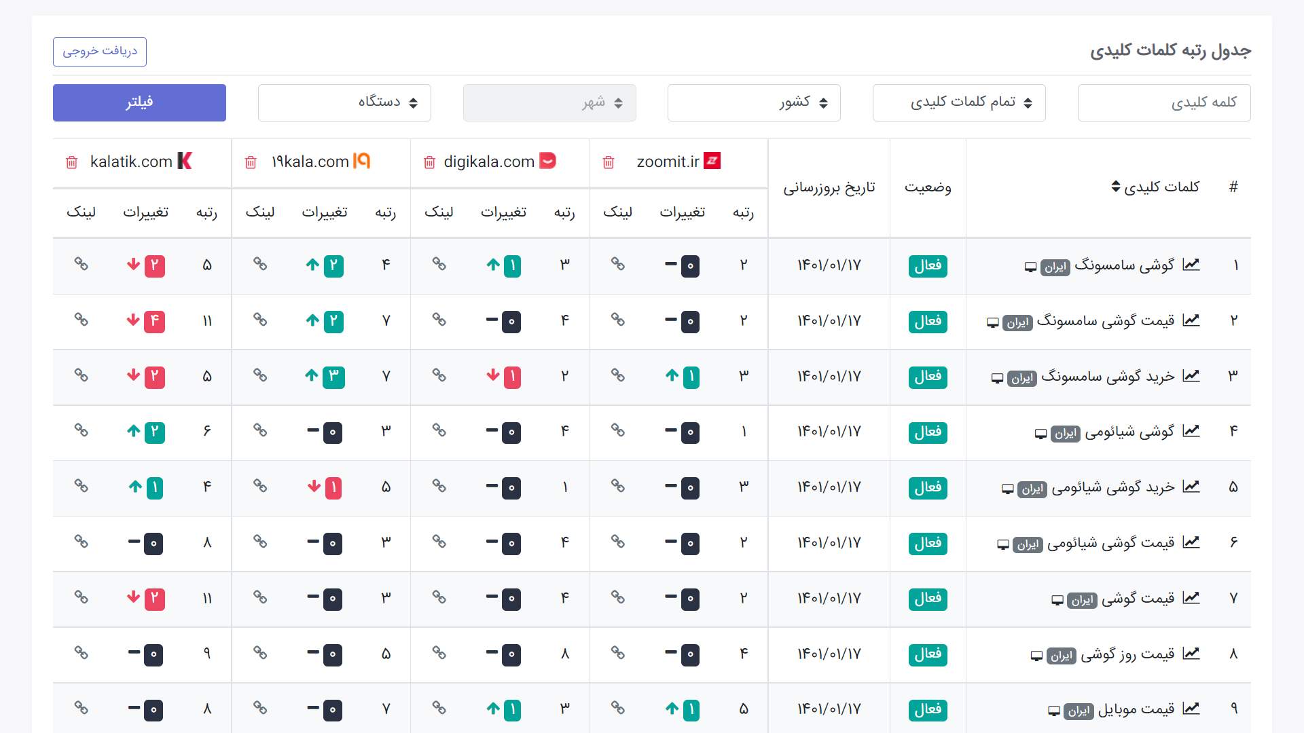Open chart icon for گوشی شیائومی
The width and height of the screenshot is (1304, 733).
1191,431
